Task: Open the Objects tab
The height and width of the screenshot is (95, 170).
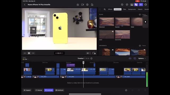Action: click(x=140, y=9)
